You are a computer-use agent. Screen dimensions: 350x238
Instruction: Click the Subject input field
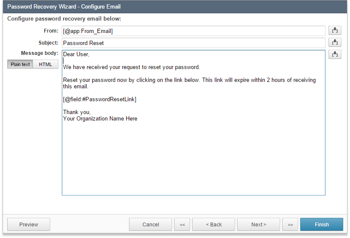pos(193,43)
